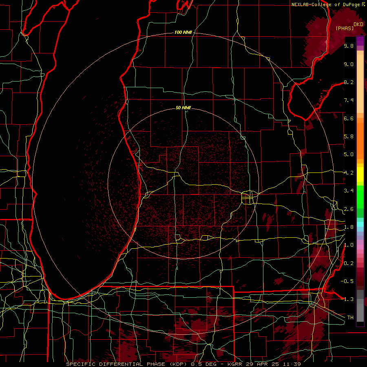Image resolution: width=367 pixels, height=367 pixels.
Task: Click the DKD label above the legend
Action: [x=358, y=24]
